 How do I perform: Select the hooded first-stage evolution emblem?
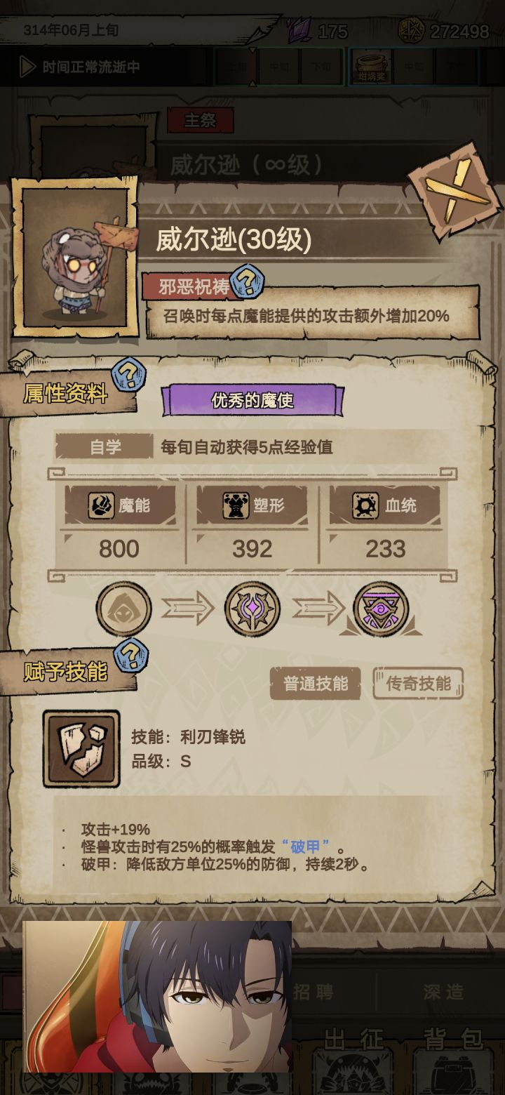[x=123, y=609]
